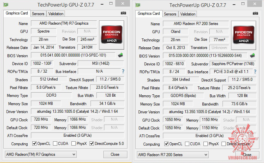Click the 384 Unified shaders value
This screenshot has width=264, height=163.
click(x=181, y=80)
